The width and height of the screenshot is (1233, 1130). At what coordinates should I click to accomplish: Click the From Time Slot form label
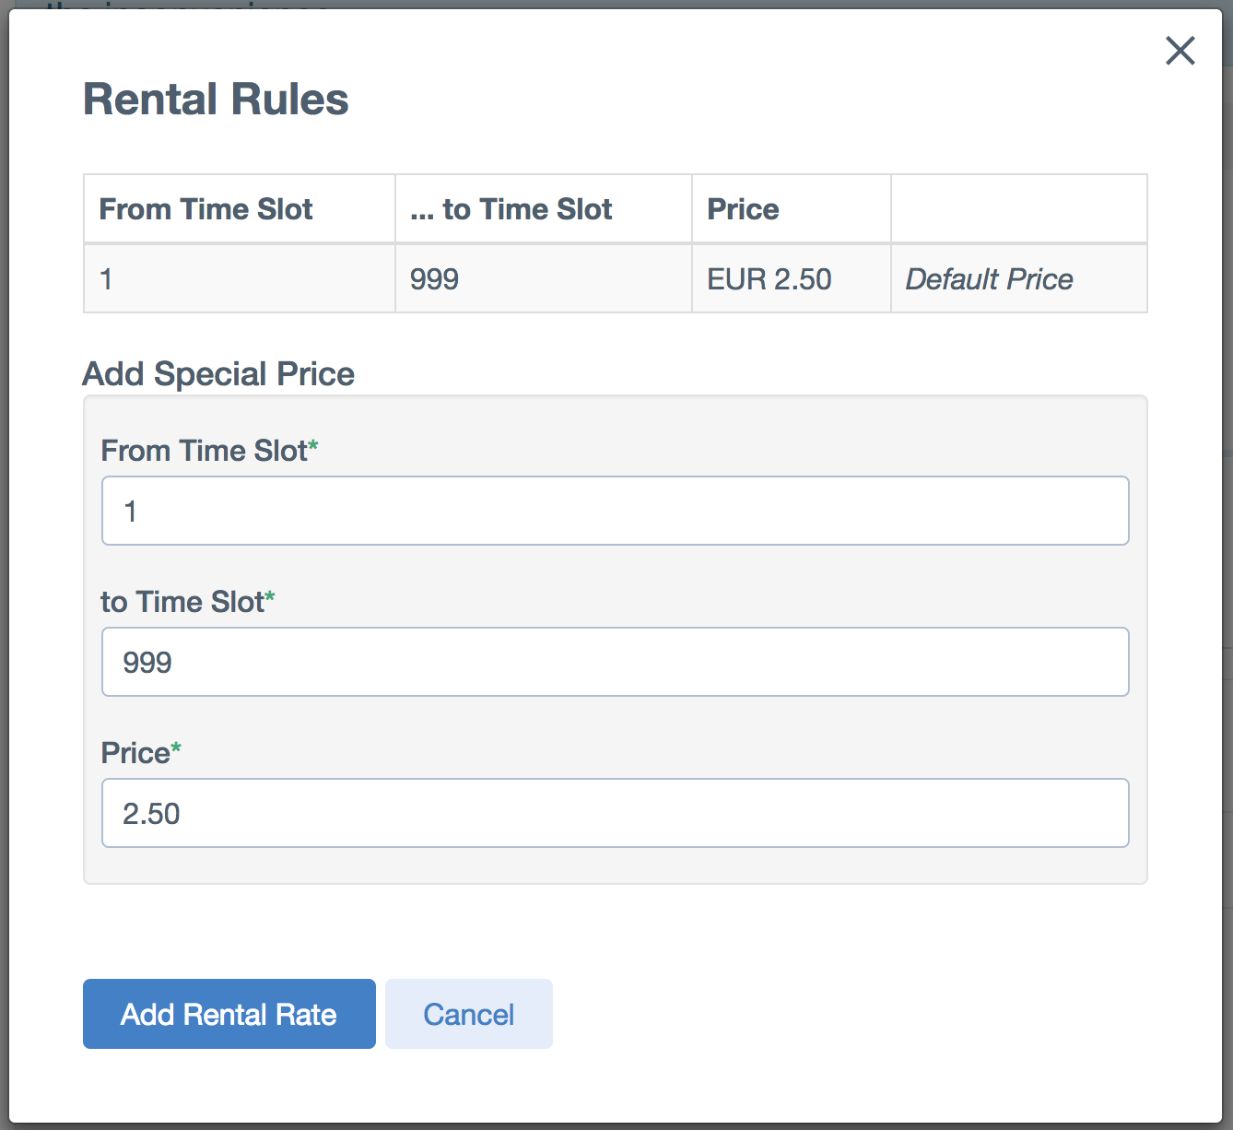tap(204, 451)
